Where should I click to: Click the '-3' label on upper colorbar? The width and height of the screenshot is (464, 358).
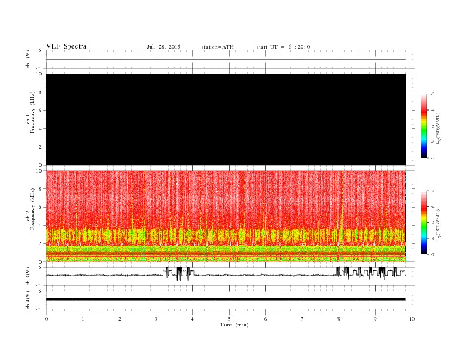click(x=432, y=94)
